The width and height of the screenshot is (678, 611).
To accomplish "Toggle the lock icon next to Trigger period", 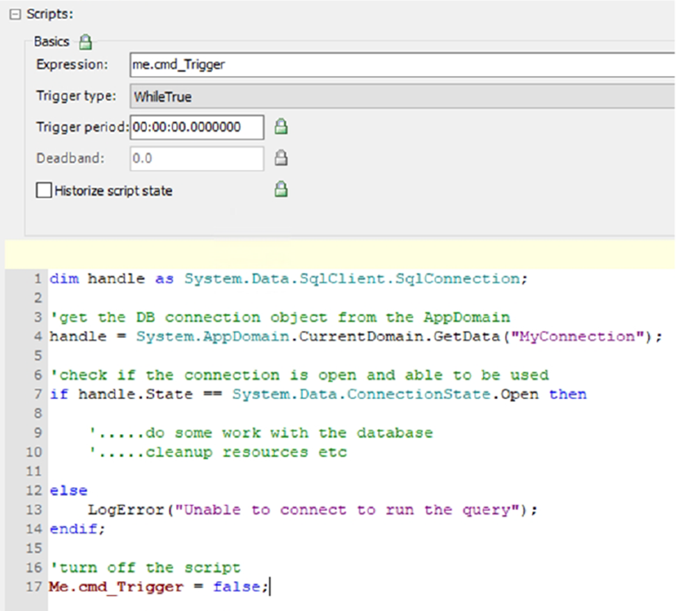I will pyautogui.click(x=281, y=127).
